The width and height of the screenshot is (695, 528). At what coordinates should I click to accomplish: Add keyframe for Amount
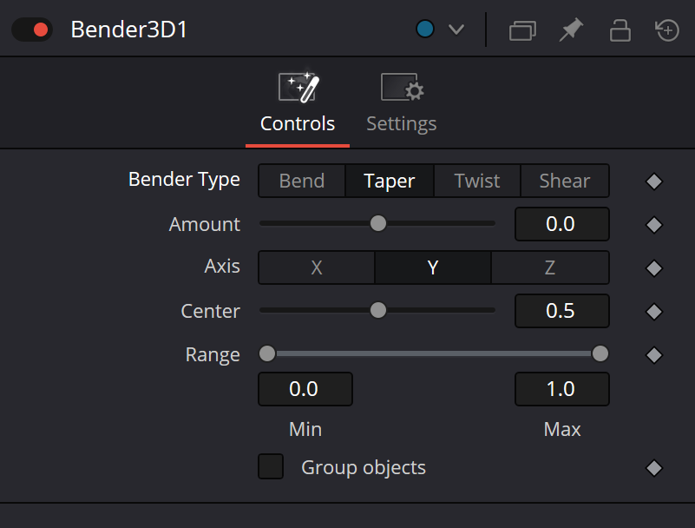pos(654,225)
